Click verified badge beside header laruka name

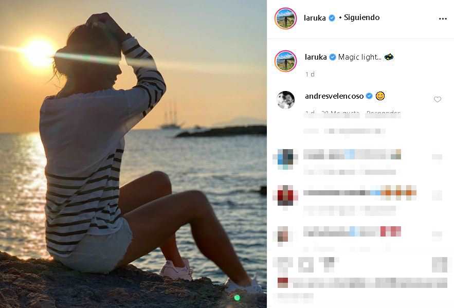tap(332, 18)
